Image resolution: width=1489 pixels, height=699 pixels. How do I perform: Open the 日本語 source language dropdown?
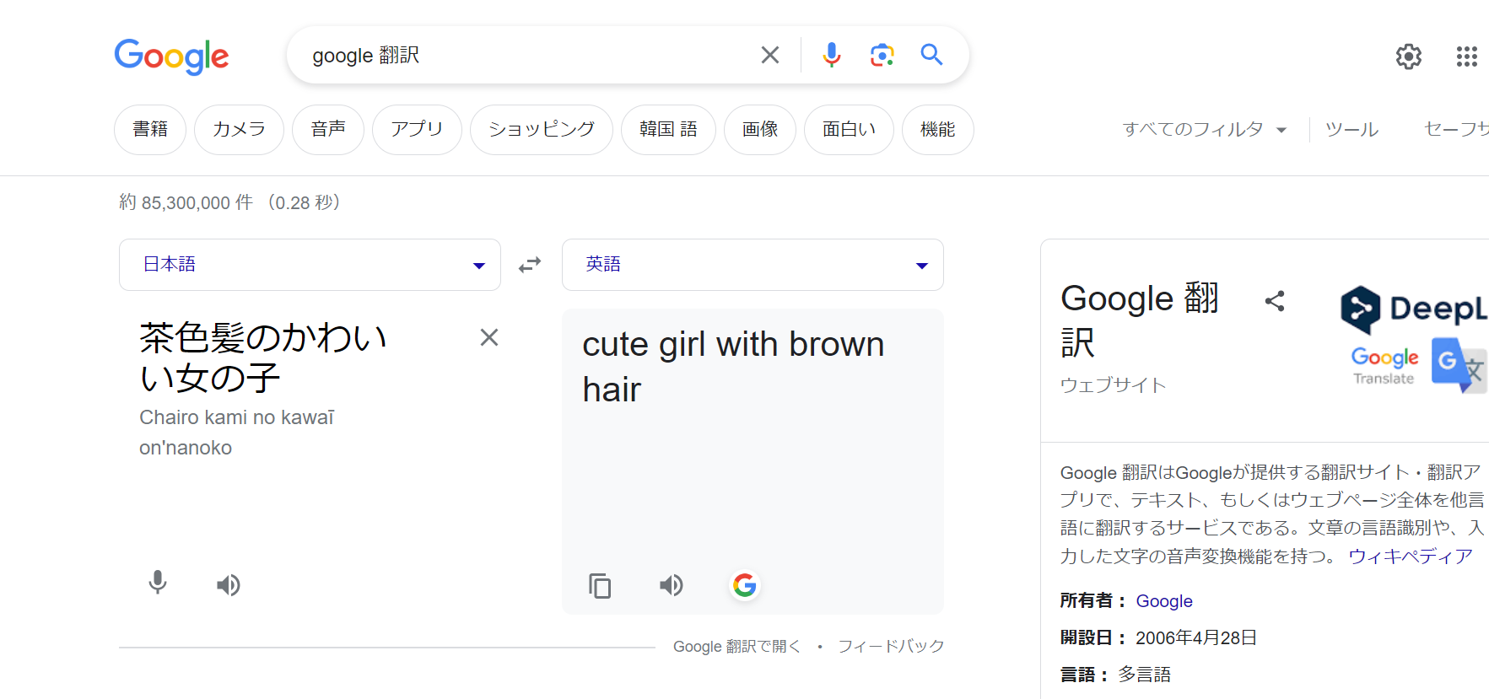(310, 265)
